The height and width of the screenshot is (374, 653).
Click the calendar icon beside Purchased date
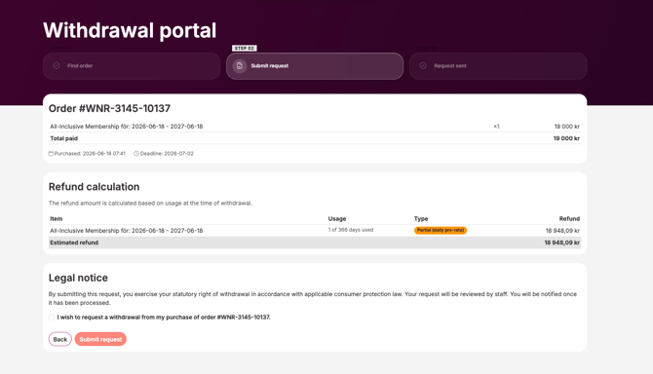point(51,154)
